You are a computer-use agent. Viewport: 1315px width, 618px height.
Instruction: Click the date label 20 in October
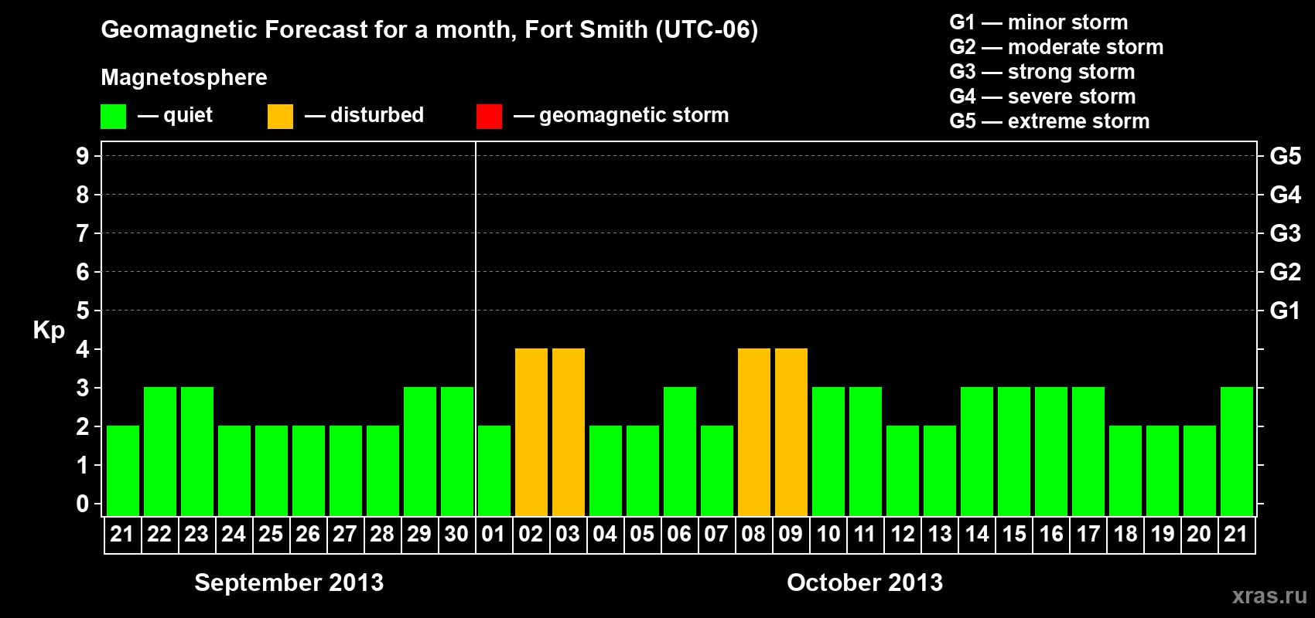point(1199,534)
